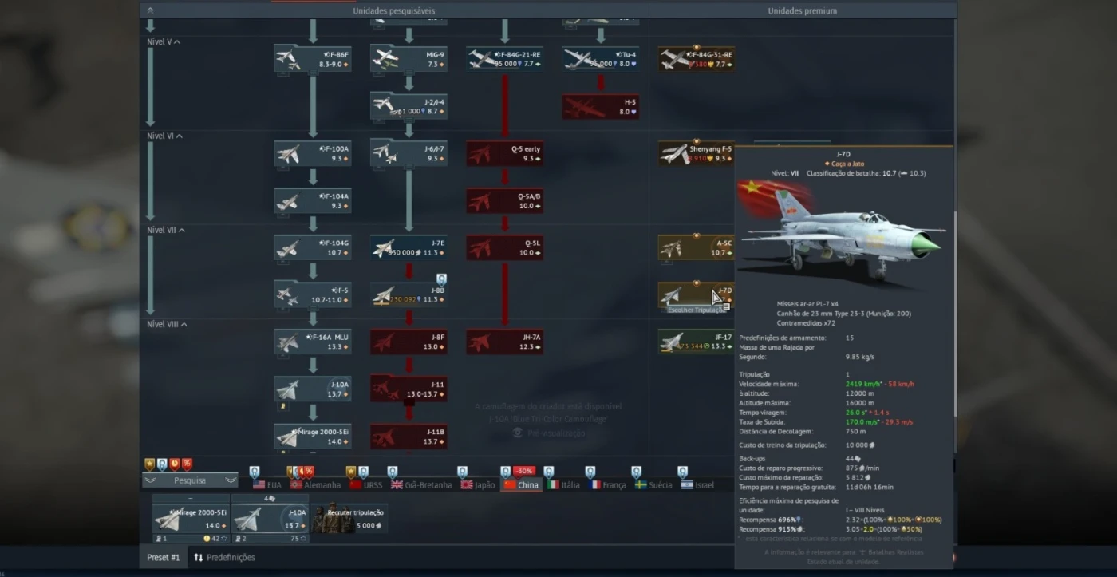Click the J-7D premium card
1117x577 pixels.
tap(696, 294)
